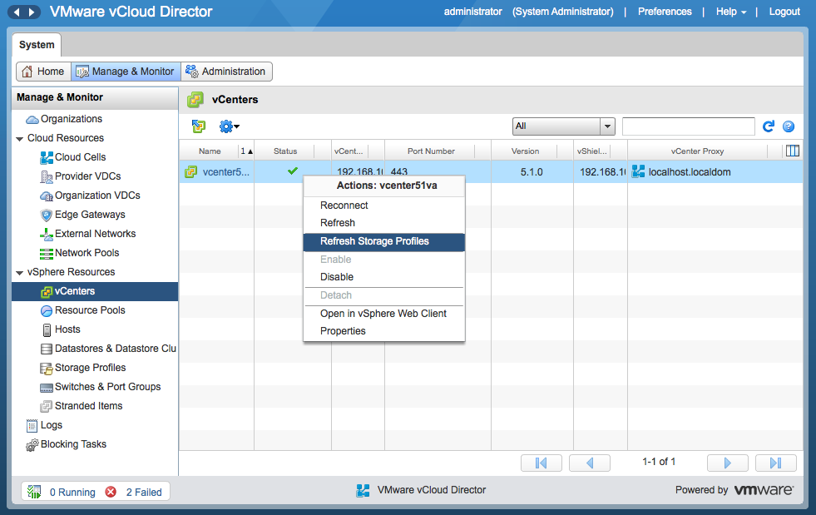Click the vcenter51va row icon
The height and width of the screenshot is (515, 816).
[191, 172]
